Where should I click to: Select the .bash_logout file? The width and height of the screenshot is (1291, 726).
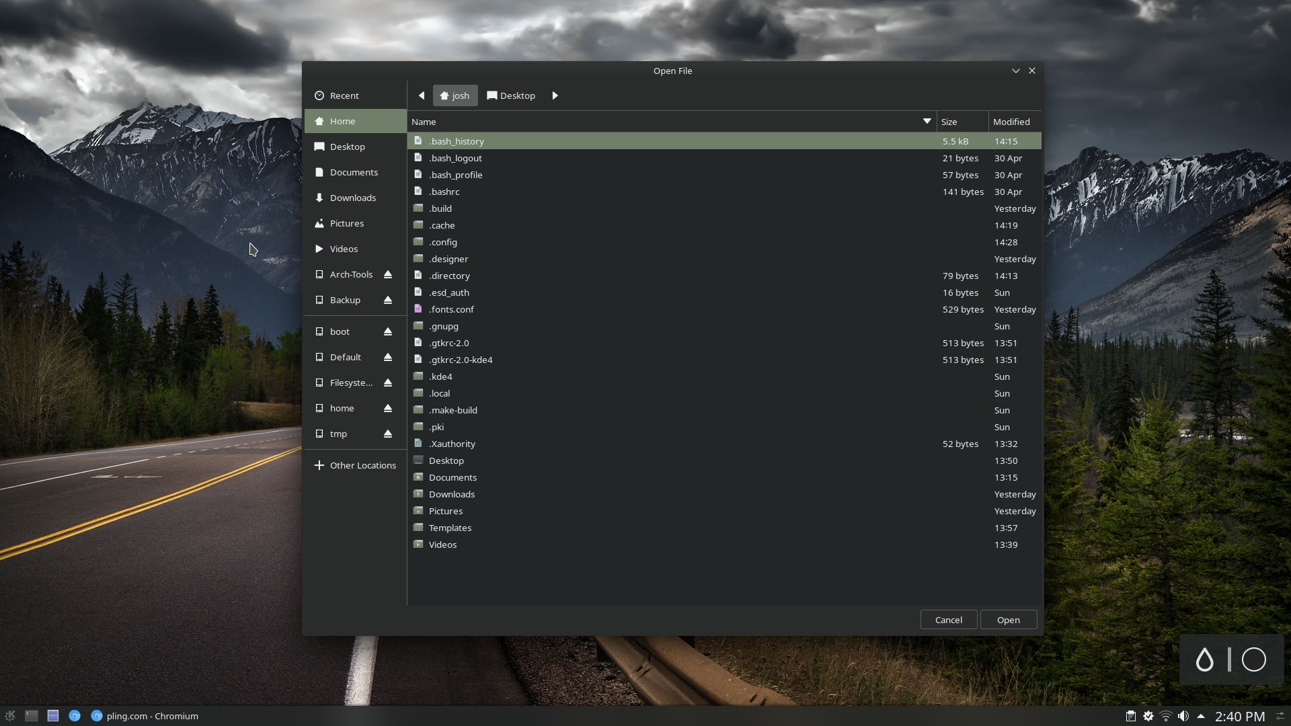coord(724,158)
